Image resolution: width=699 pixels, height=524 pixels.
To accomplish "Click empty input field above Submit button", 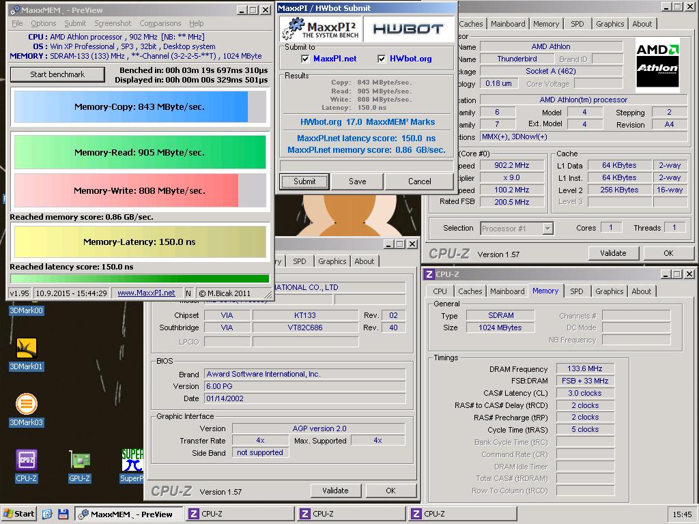I will [x=367, y=166].
